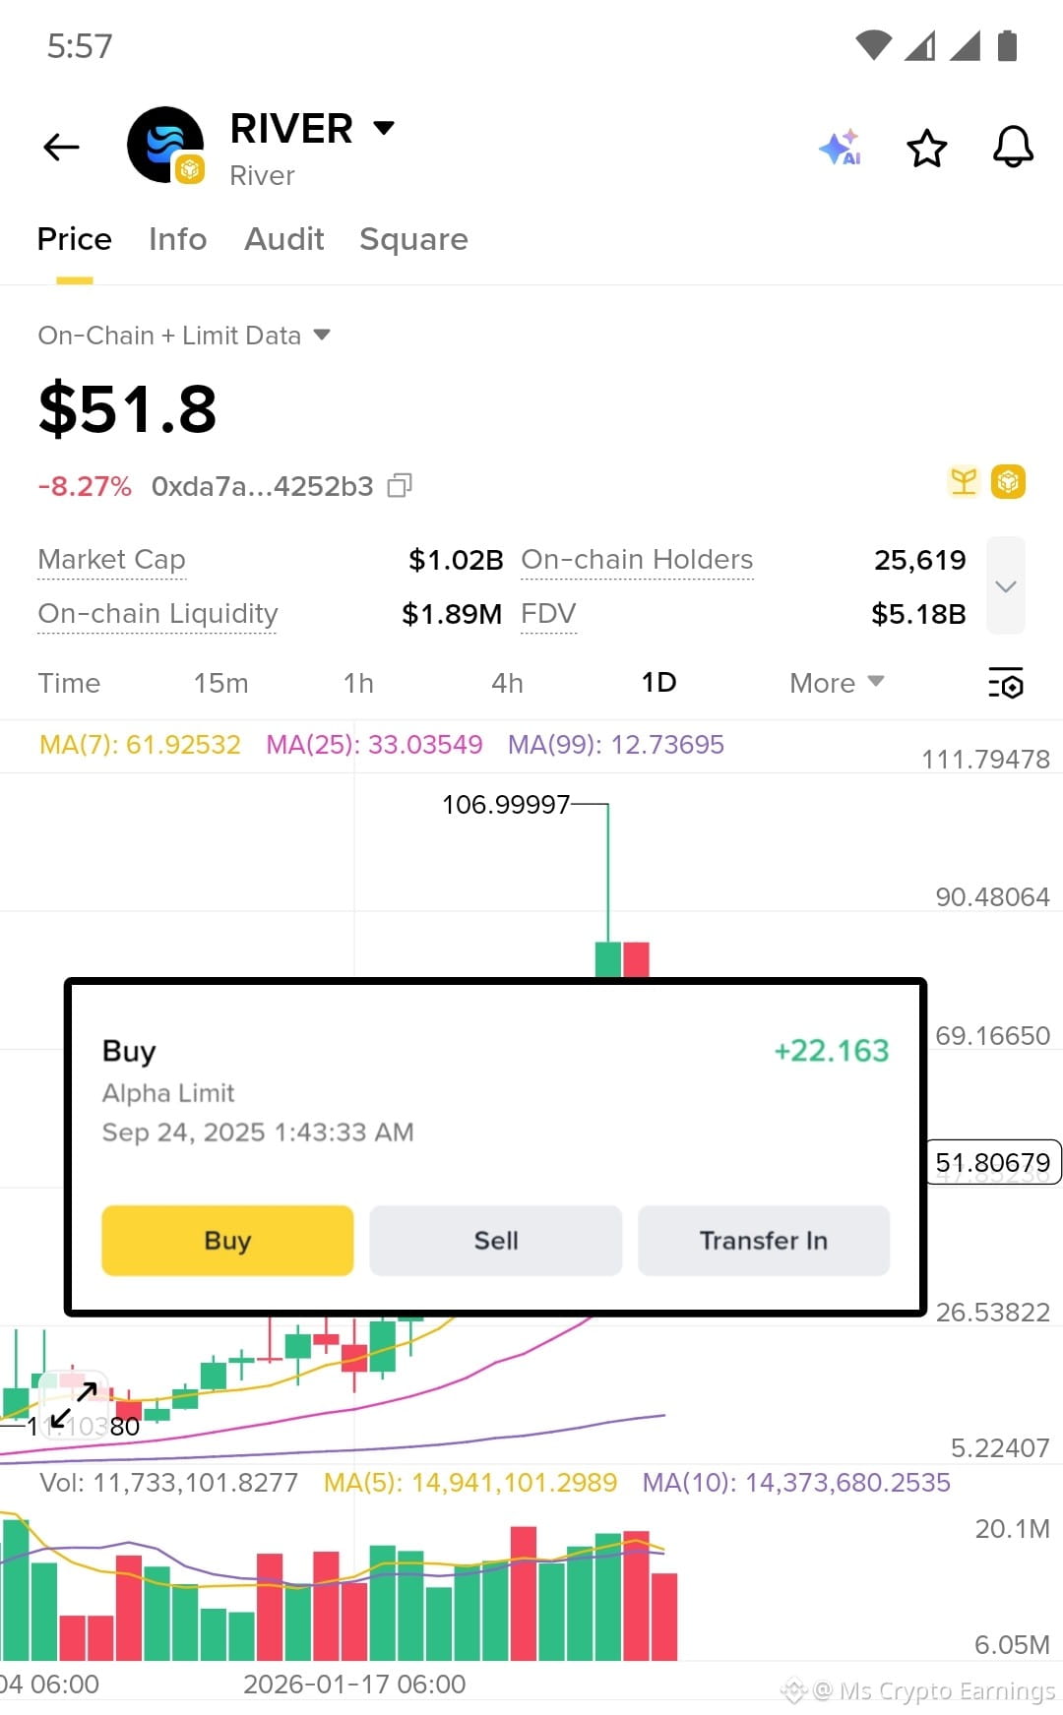Expand market stats with chevron down
Screen dimensions: 1063x1715
(x=1006, y=585)
